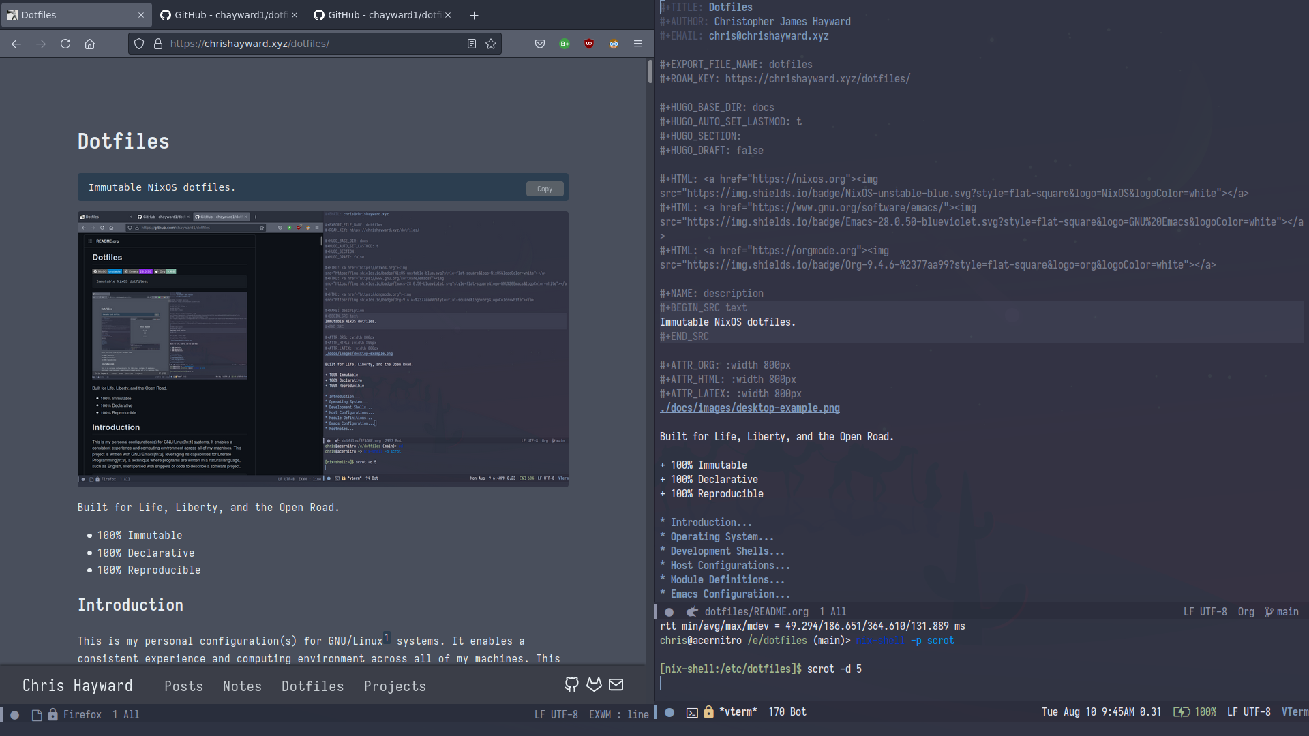
Task: Click the GitHub profile link icon bottom left
Action: 572,684
